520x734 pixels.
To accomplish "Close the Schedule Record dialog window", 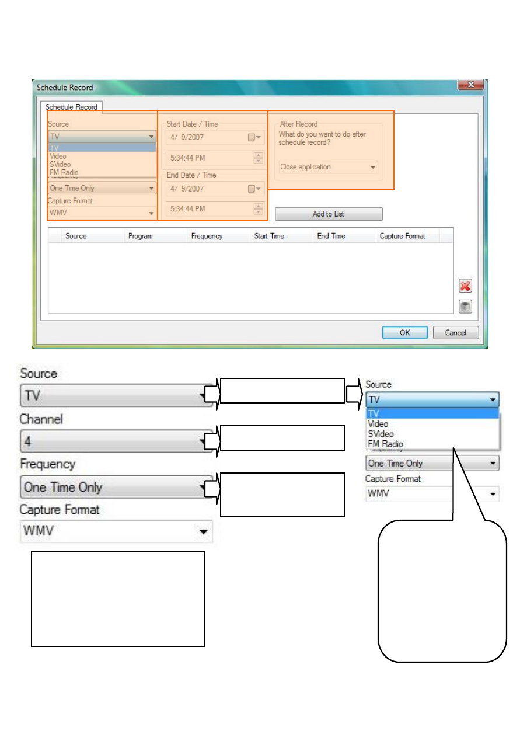I will tap(470, 85).
